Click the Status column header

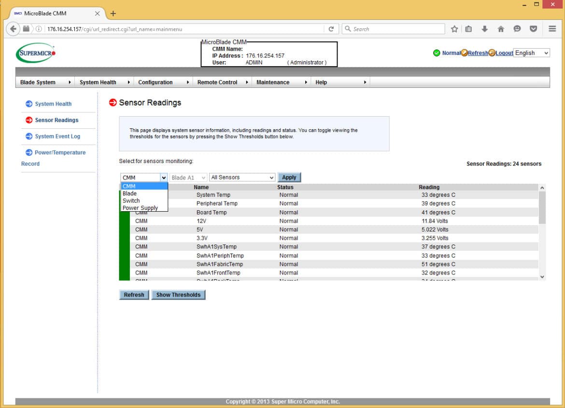click(285, 187)
